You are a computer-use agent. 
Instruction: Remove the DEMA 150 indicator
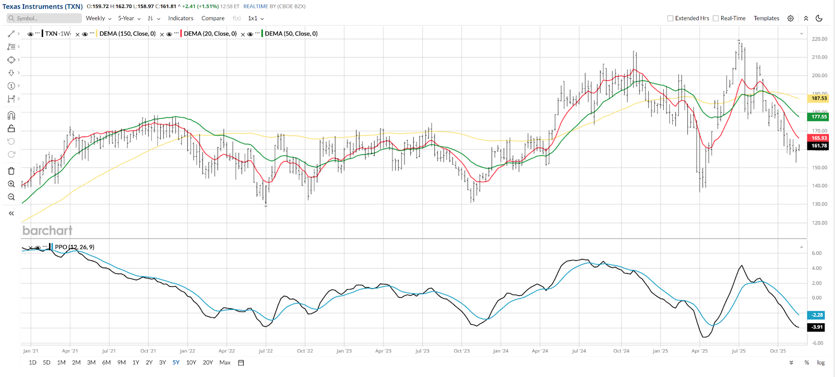coord(162,34)
